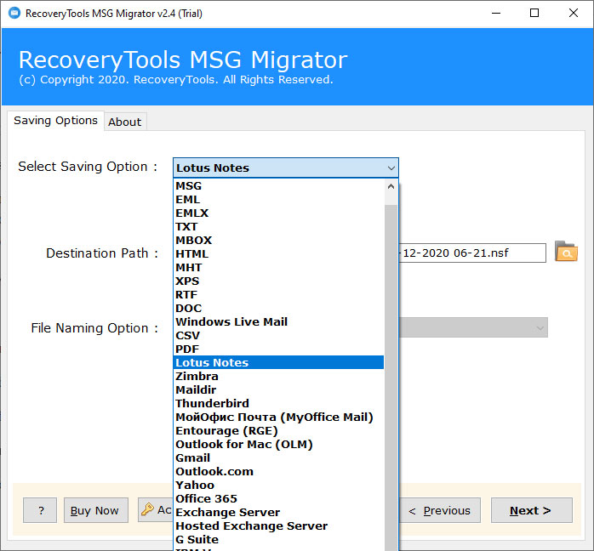Screen dimensions: 594x551
Task: Choose RTF from the saving list
Action: pos(278,295)
